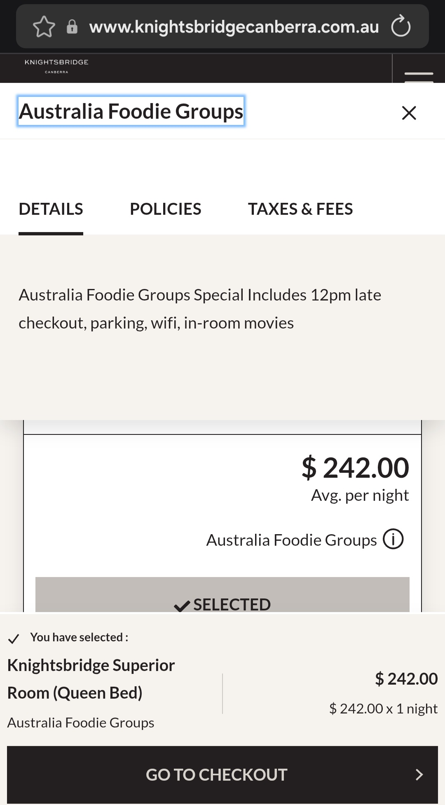Image resolution: width=445 pixels, height=805 pixels.
Task: Click Australia Foodie Groups rate link
Action: point(291,540)
